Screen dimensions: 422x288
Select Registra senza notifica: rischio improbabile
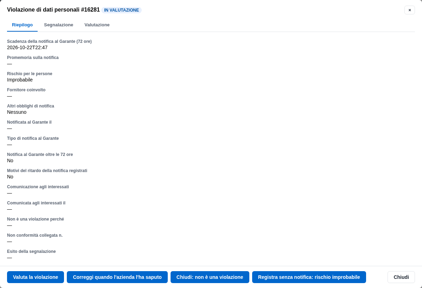(309, 277)
